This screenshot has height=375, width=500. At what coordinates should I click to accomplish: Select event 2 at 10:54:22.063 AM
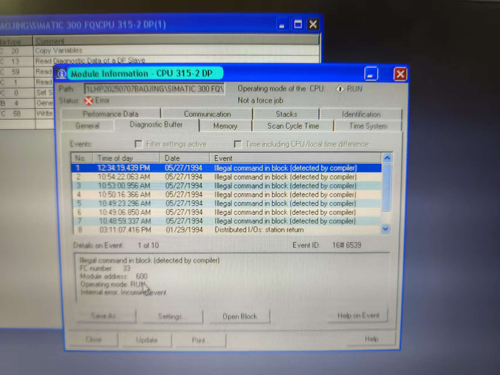(x=227, y=177)
